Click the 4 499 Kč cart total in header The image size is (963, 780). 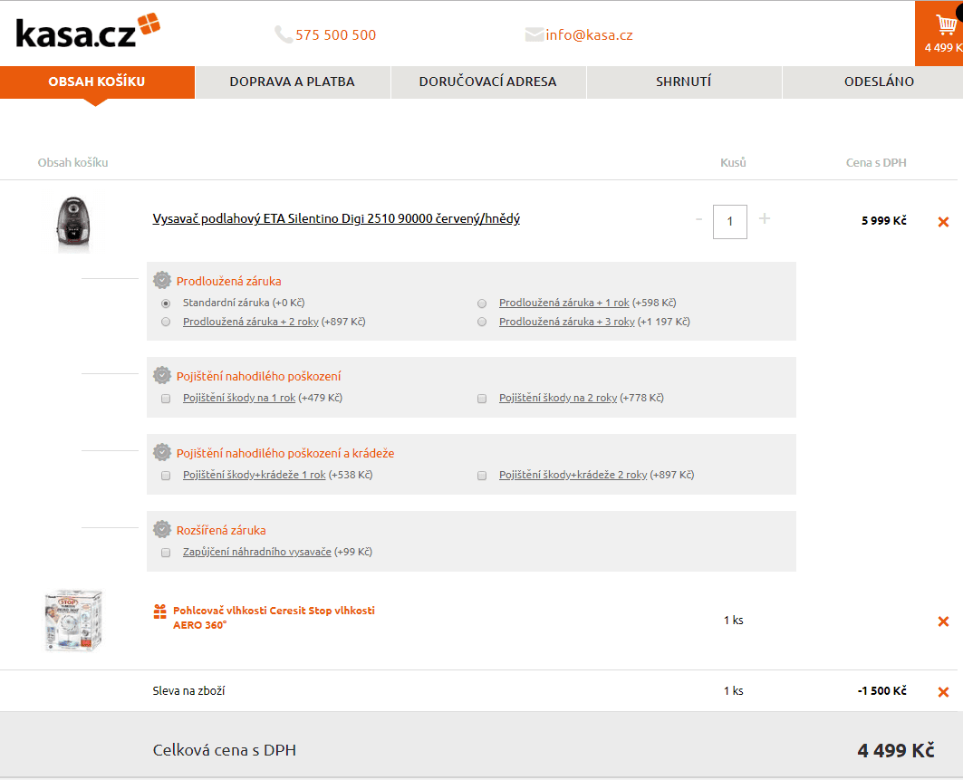tap(943, 48)
